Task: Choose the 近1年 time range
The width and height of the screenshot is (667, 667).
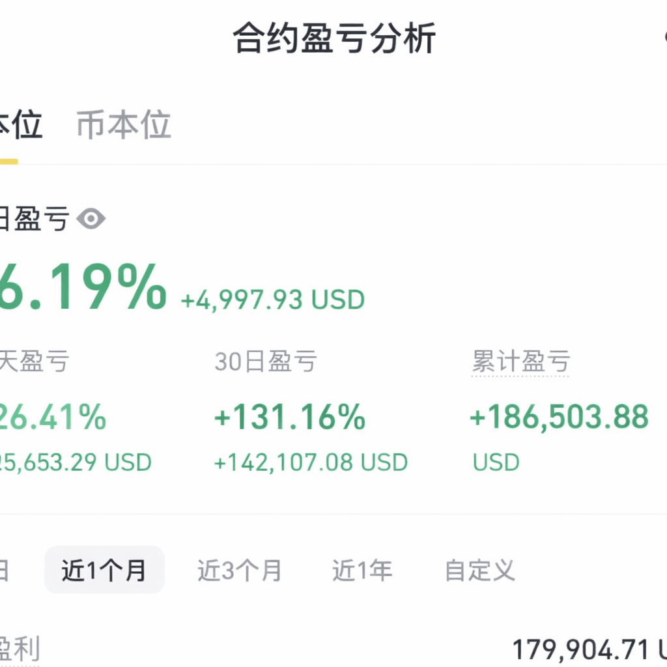Action: pyautogui.click(x=362, y=571)
